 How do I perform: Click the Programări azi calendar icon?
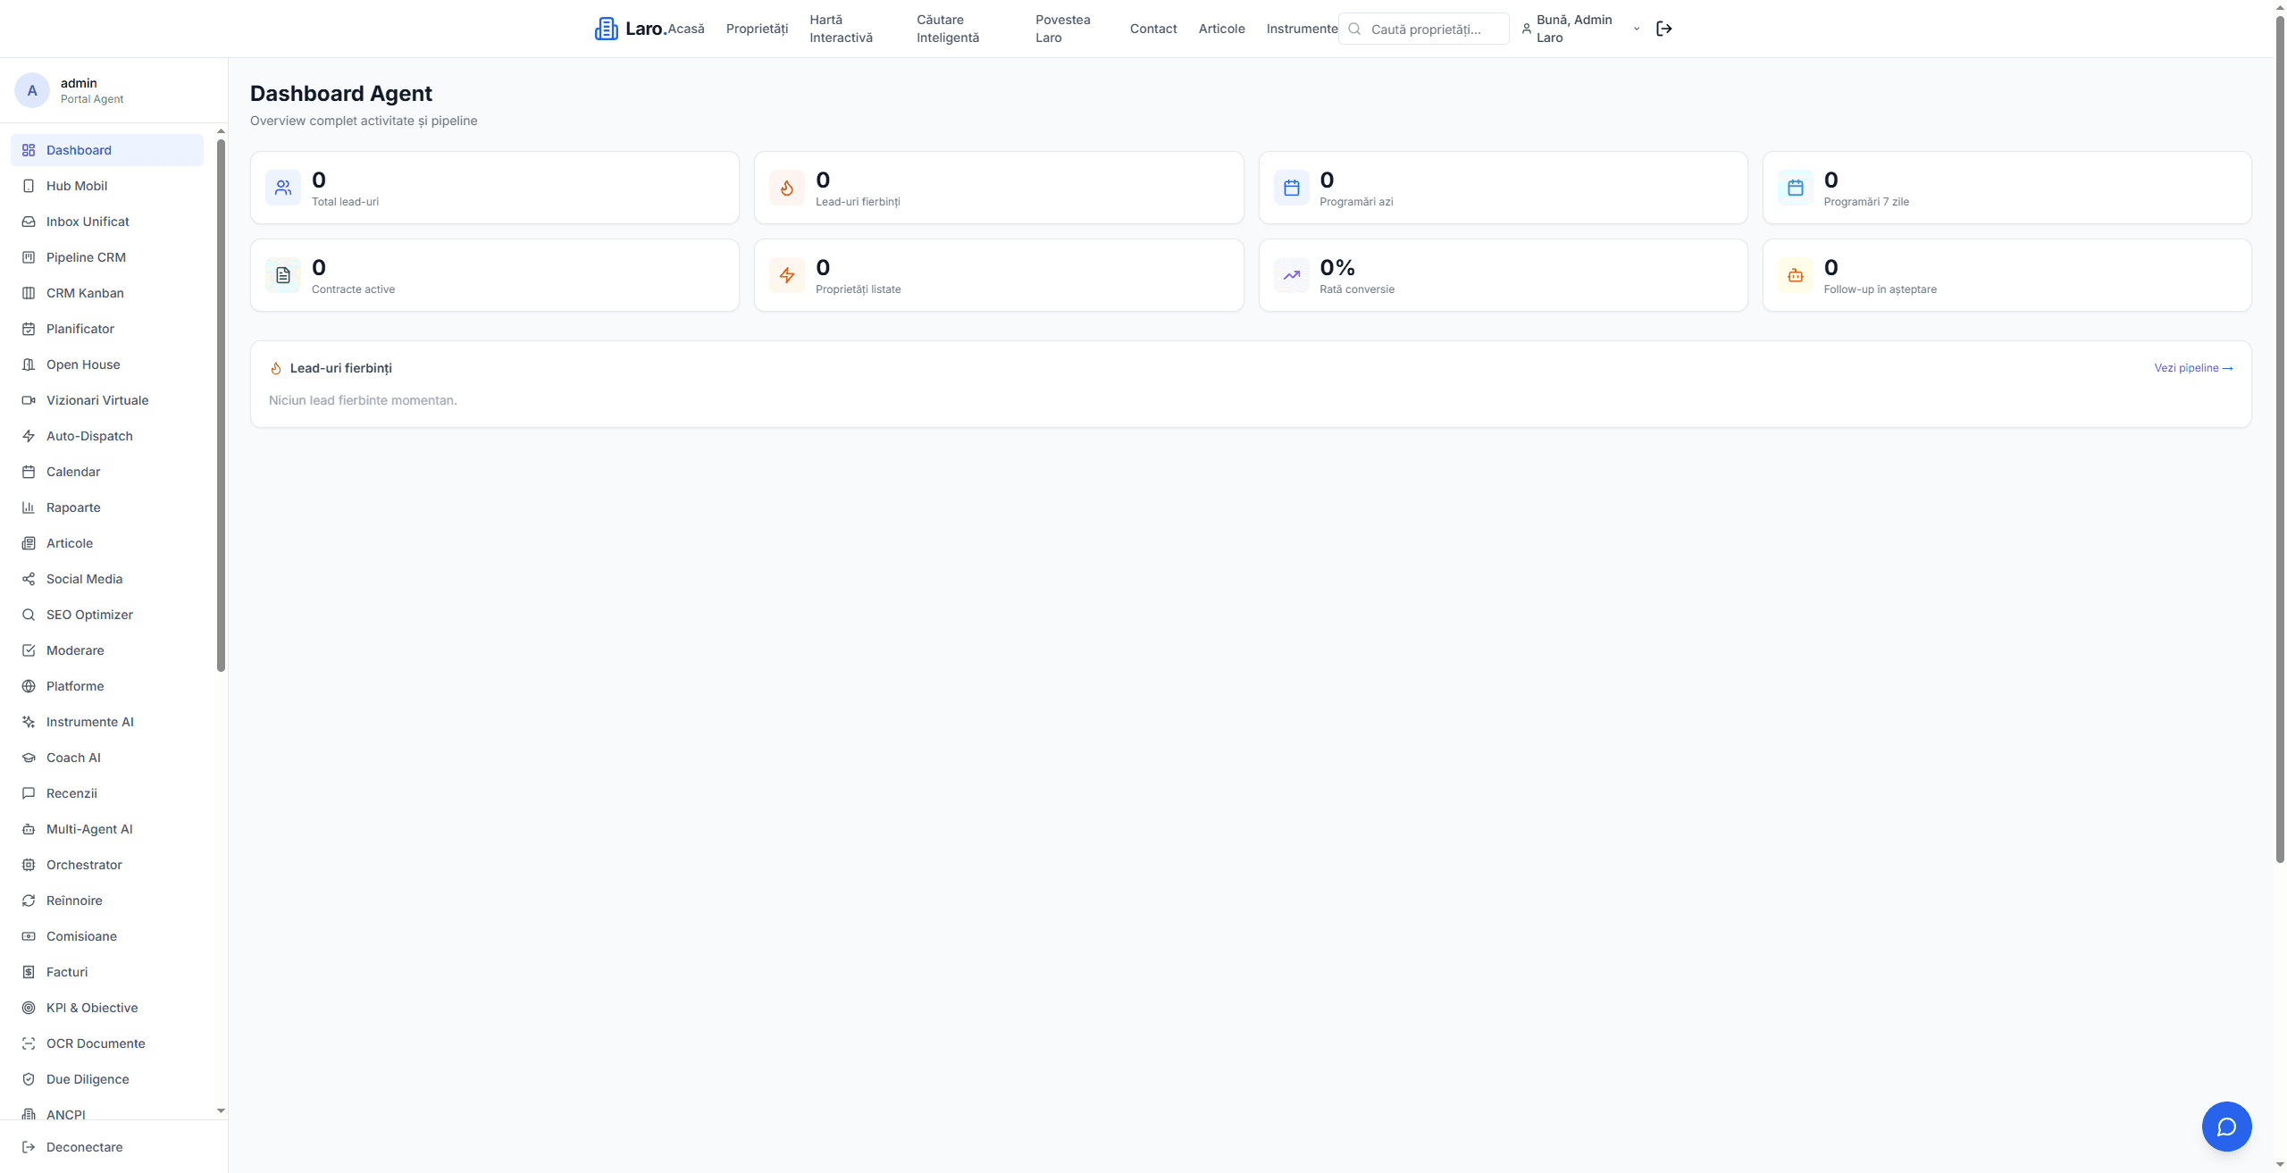tap(1291, 188)
